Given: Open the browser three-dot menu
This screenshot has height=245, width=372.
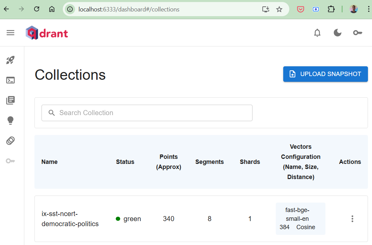Looking at the screenshot, I should point(369,9).
